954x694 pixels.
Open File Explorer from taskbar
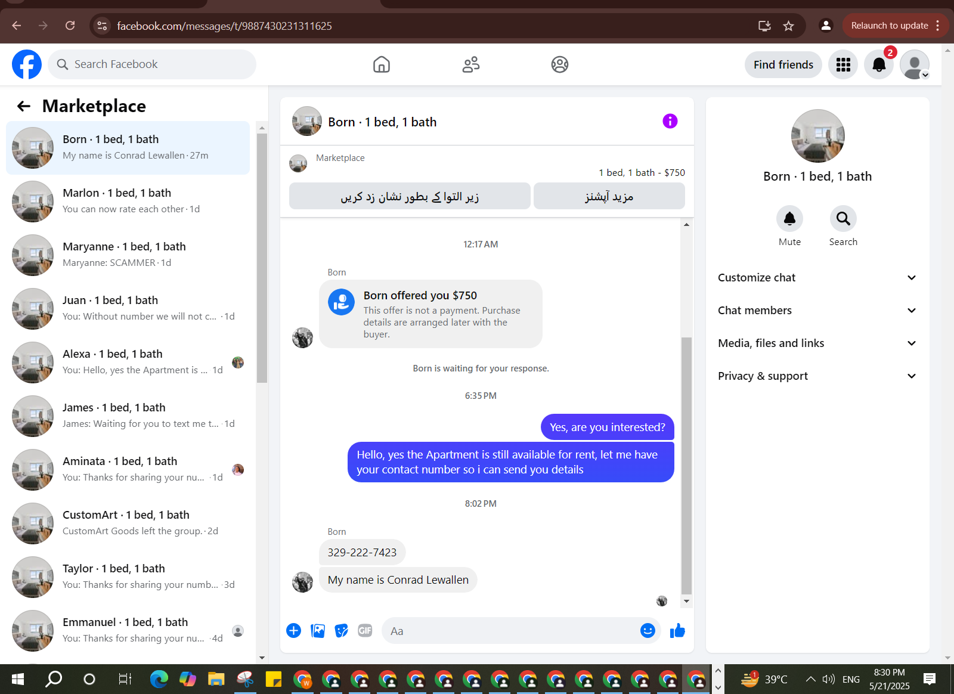pos(216,679)
